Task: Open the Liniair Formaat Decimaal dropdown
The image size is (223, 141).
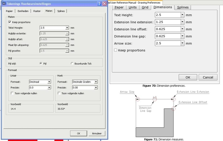Action: pyautogui.click(x=49, y=82)
